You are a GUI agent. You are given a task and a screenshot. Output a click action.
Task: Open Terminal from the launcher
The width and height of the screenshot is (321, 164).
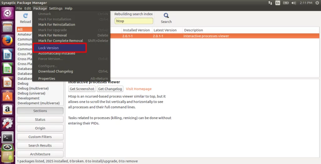point(8,137)
